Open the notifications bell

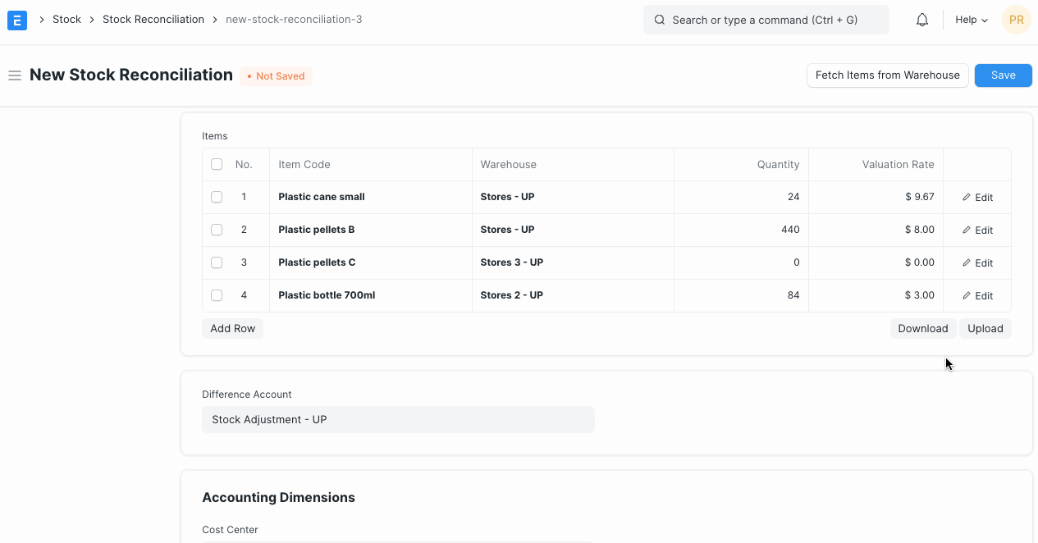click(x=921, y=19)
